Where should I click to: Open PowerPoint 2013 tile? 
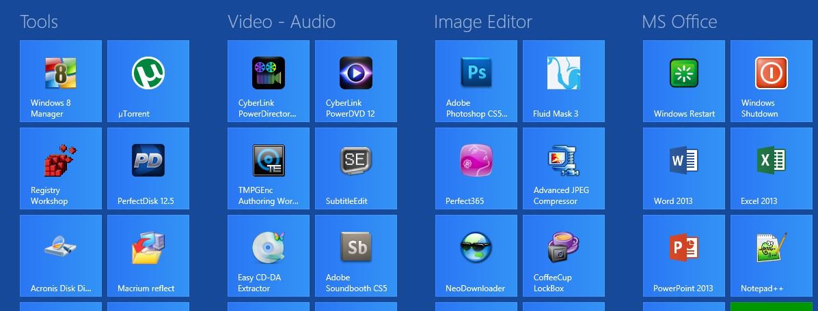(x=683, y=256)
